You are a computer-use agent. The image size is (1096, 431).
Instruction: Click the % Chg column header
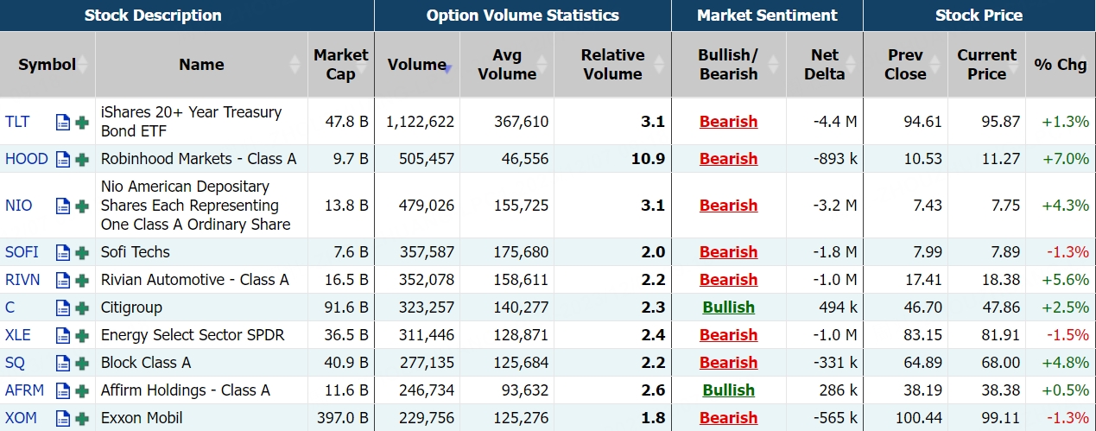(1060, 65)
